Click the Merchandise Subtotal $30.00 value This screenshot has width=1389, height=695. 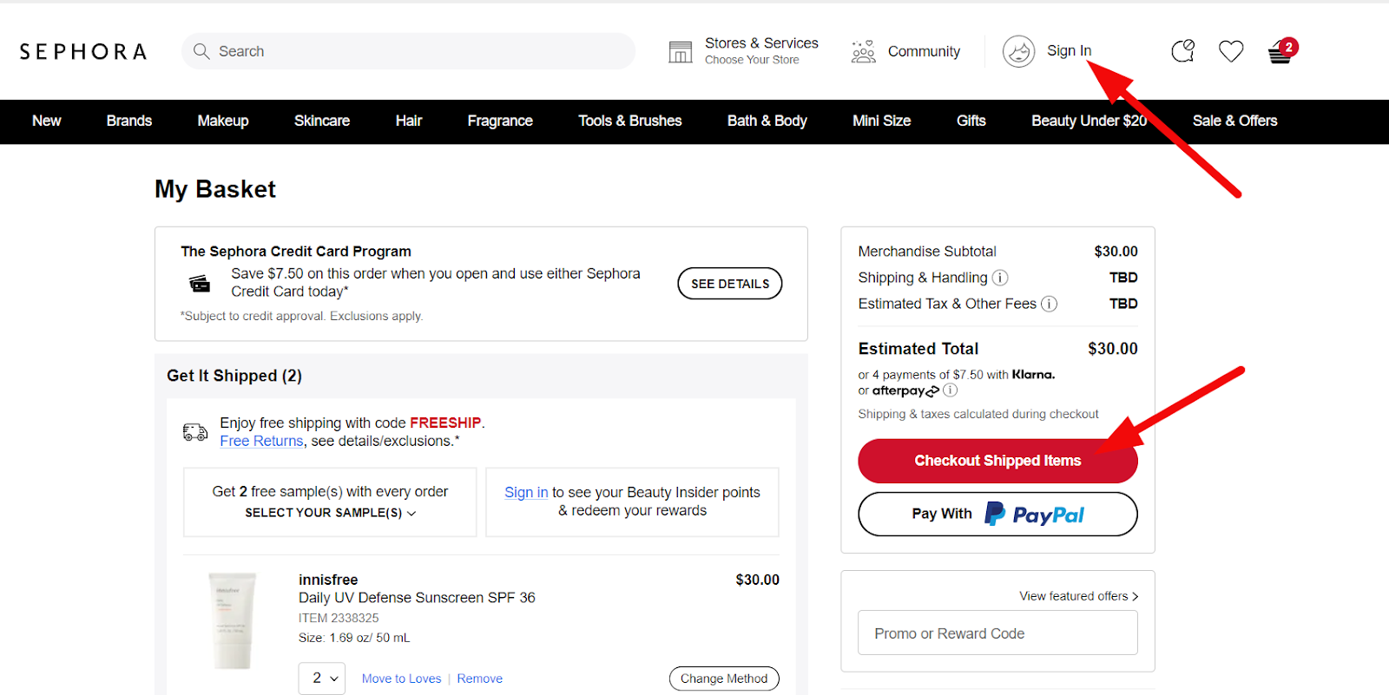pos(1116,252)
